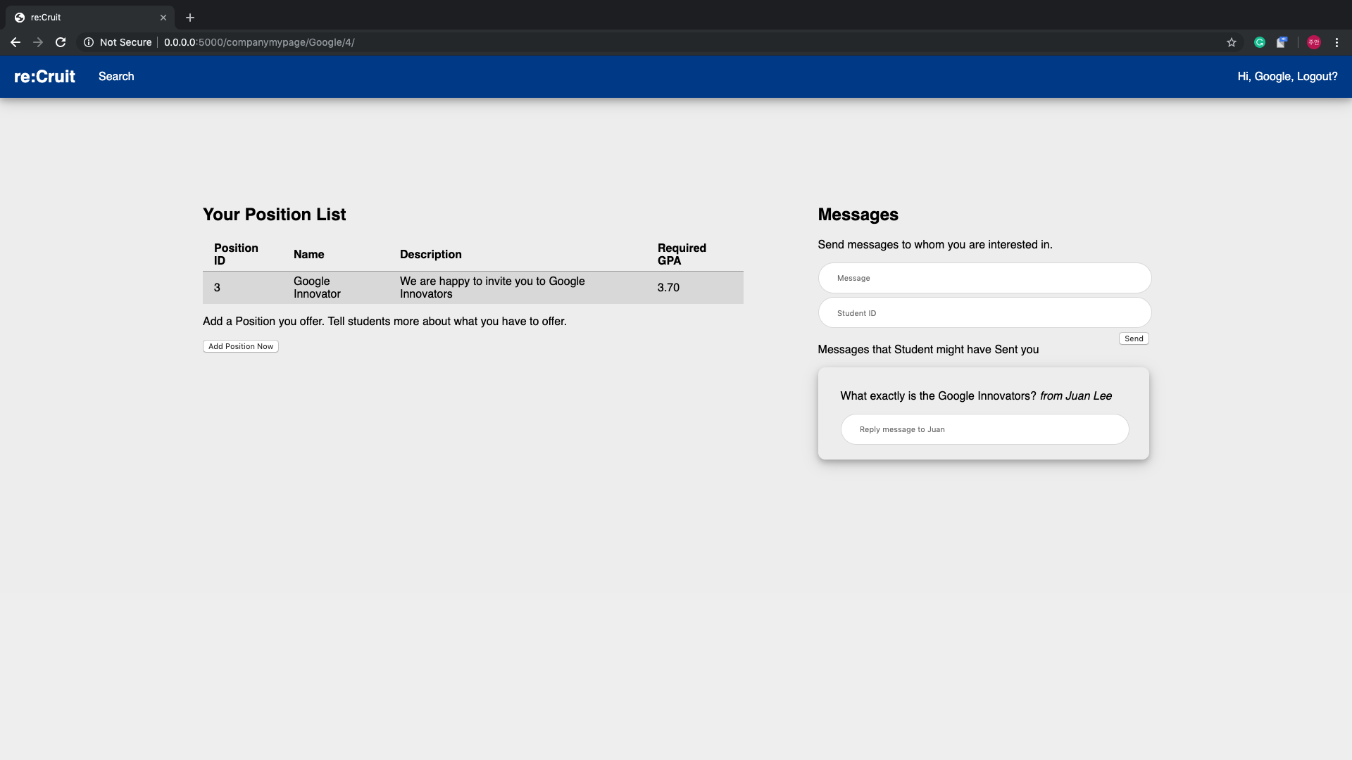
Task: Click the browser forward arrow
Action: tap(38, 42)
